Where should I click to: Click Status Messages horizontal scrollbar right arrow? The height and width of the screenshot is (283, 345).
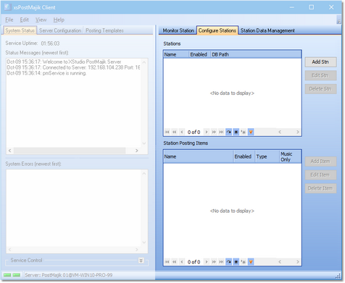click(137, 151)
